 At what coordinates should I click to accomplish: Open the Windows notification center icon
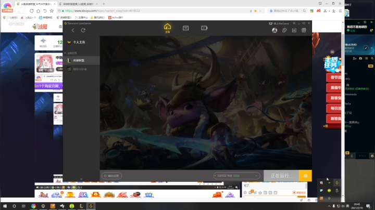click(368, 206)
